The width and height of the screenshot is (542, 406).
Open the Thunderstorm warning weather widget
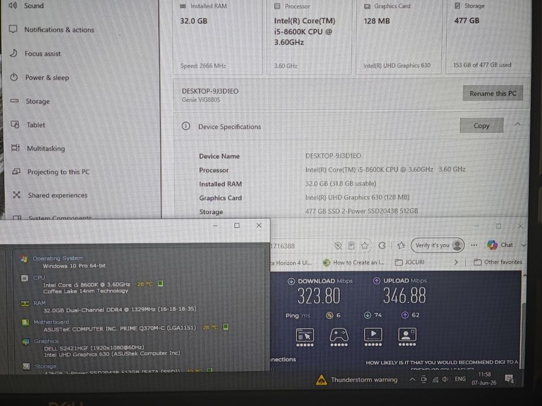point(357,380)
